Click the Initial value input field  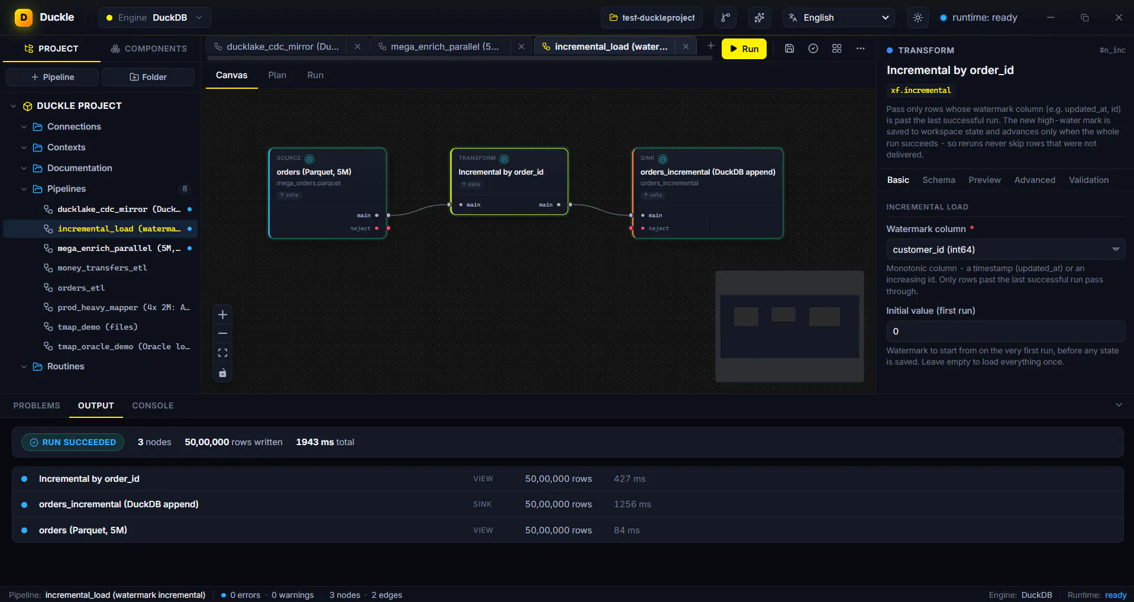pyautogui.click(x=1005, y=331)
